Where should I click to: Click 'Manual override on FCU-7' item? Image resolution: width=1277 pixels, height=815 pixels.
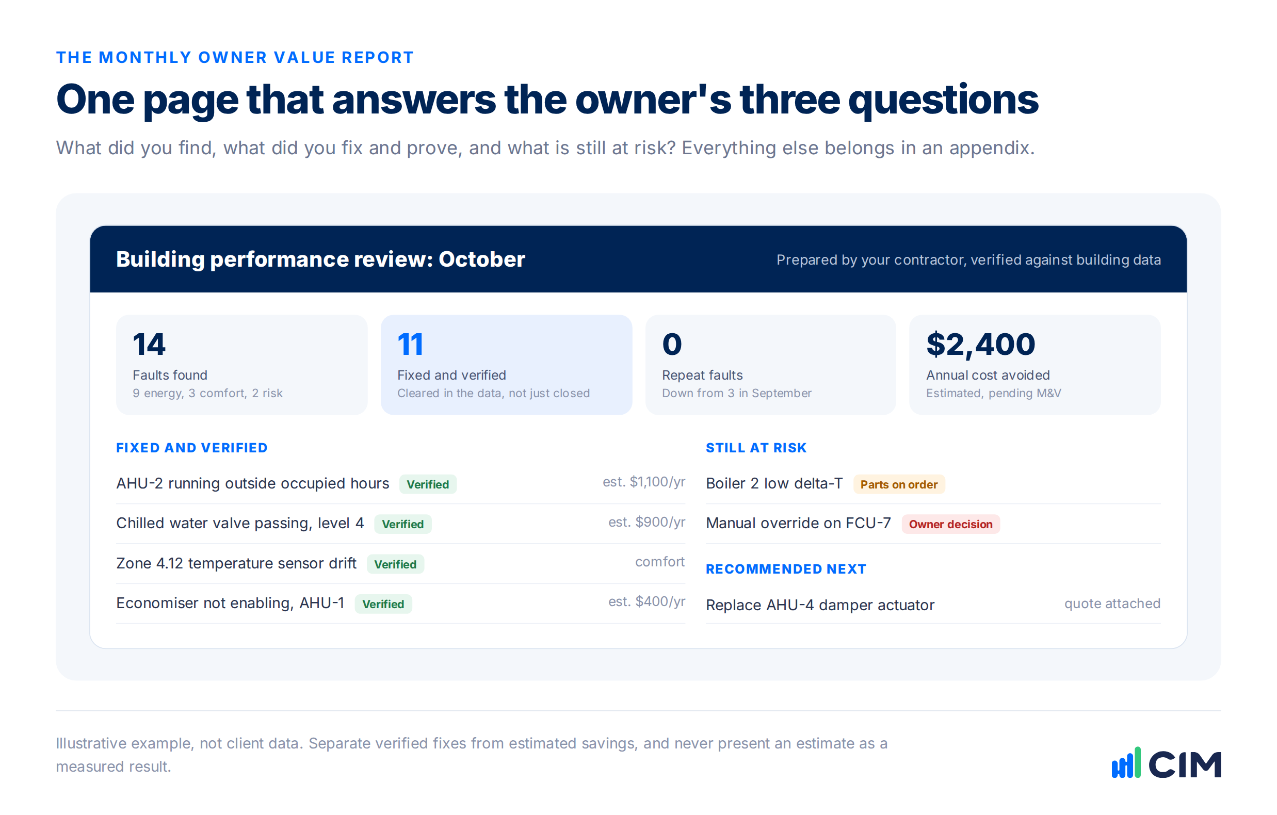799,524
